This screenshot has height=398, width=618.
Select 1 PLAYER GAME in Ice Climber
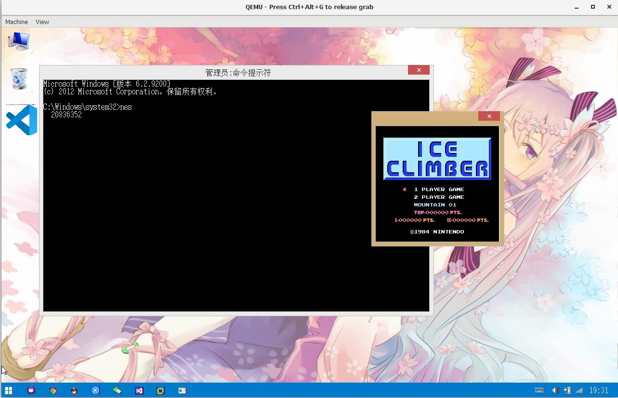pos(439,189)
